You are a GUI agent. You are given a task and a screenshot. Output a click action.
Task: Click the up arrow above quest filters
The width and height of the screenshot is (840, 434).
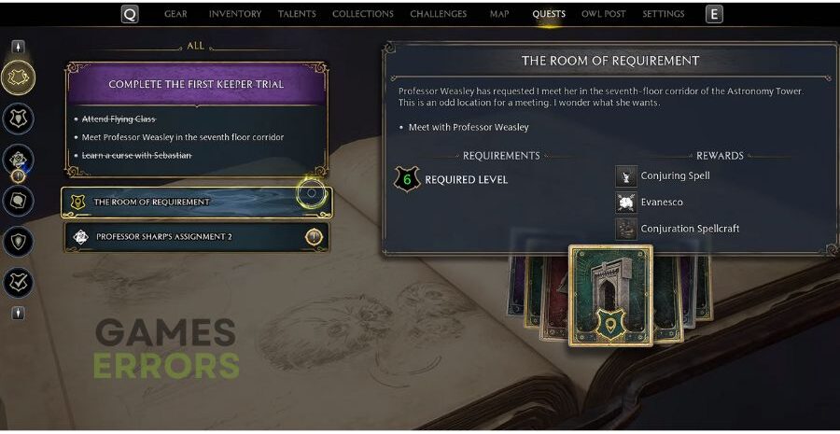tap(19, 48)
